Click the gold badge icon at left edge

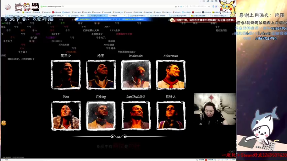(x=4, y=123)
